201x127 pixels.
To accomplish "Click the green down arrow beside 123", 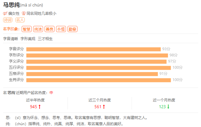I will [168, 107].
